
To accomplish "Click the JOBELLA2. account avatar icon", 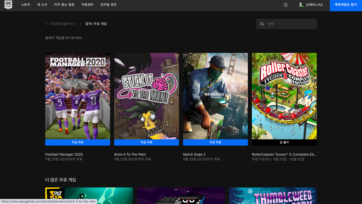I will point(301,5).
